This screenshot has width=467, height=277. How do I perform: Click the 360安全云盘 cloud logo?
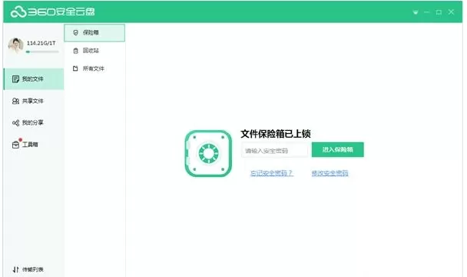52,12
